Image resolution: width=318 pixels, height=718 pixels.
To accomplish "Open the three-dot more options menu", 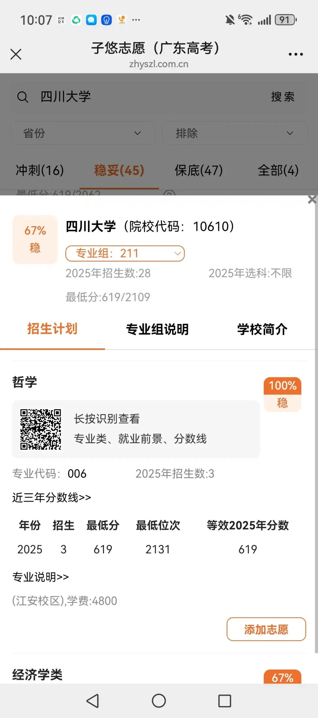I will pos(296,54).
